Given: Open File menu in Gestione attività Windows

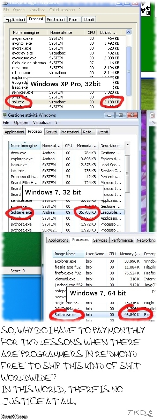Looking at the screenshot, I should [6, 123].
